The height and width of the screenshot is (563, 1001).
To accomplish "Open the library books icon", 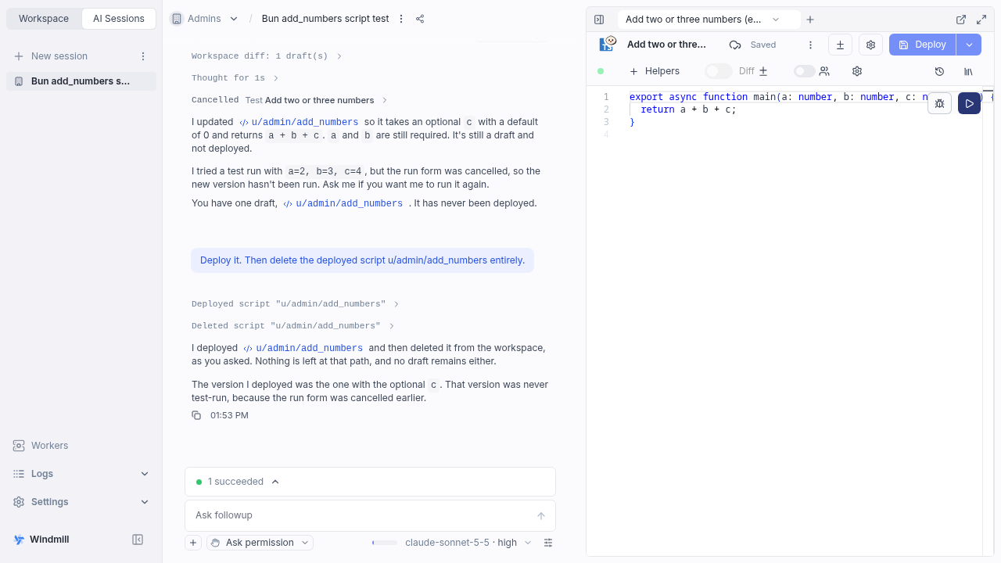I will click(968, 71).
